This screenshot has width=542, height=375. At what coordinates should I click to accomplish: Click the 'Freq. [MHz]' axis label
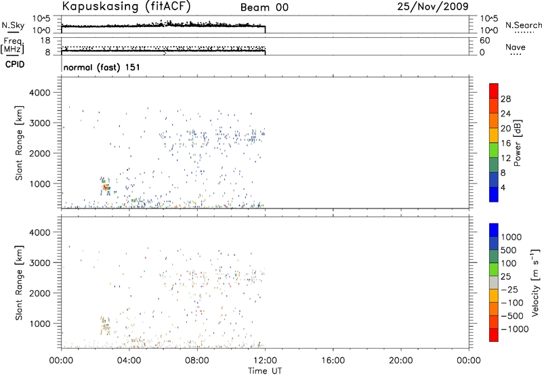pos(12,46)
